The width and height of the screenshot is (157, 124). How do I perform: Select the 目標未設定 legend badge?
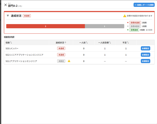click(x=135, y=26)
